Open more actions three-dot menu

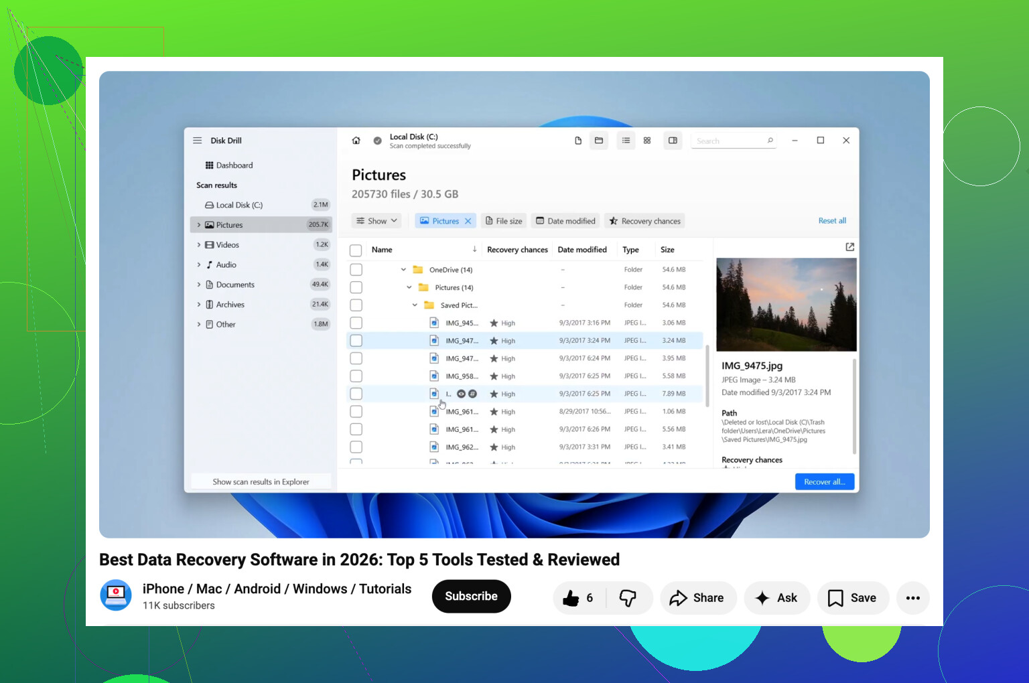click(913, 598)
